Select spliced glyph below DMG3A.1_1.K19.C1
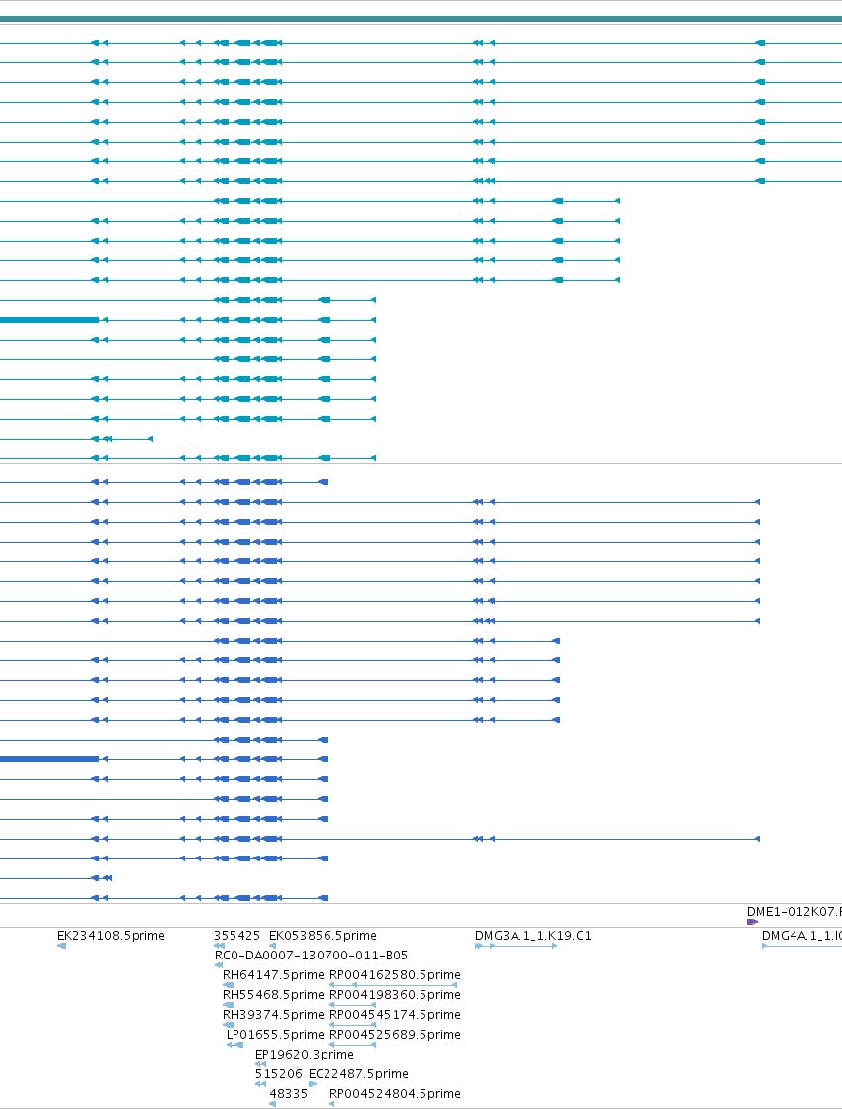The height and width of the screenshot is (1109, 842). pyautogui.click(x=516, y=946)
